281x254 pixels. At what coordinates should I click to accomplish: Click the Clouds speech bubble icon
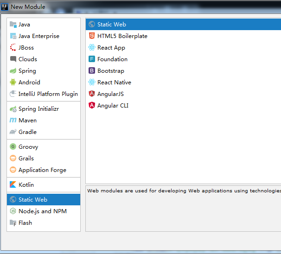pos(13,59)
